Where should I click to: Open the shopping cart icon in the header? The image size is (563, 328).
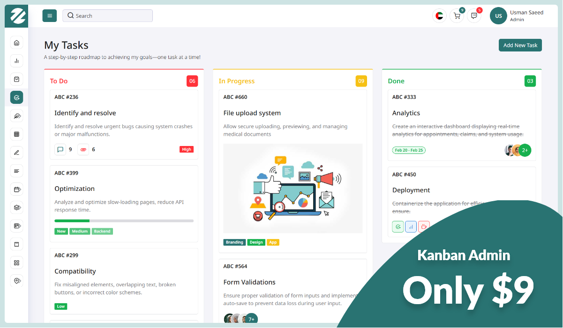pyautogui.click(x=457, y=15)
